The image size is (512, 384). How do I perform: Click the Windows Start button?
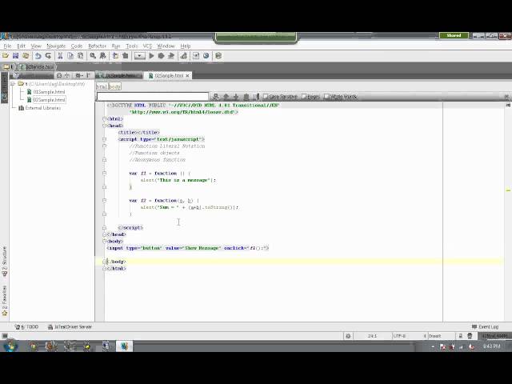(10, 346)
